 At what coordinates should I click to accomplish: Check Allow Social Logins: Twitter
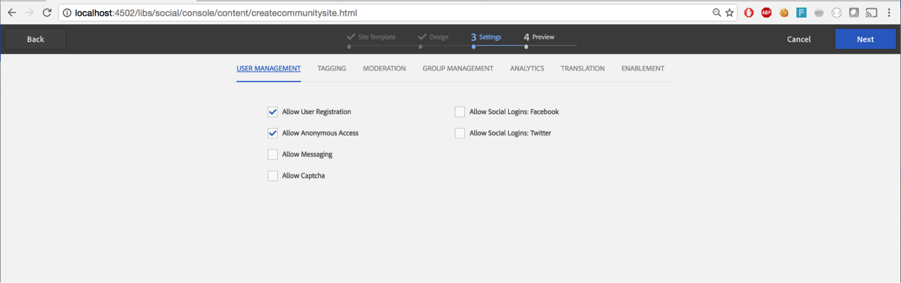[x=460, y=133]
